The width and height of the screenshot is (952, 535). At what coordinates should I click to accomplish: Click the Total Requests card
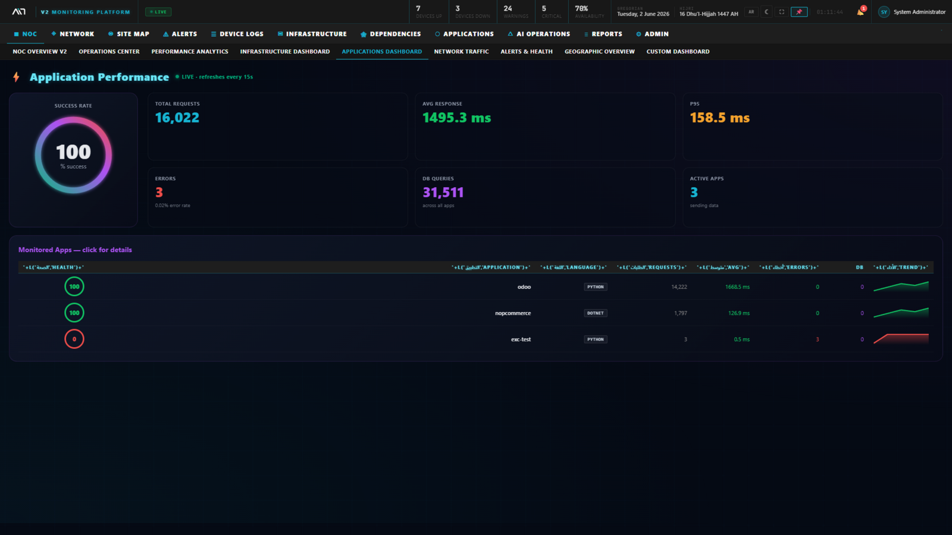[278, 127]
